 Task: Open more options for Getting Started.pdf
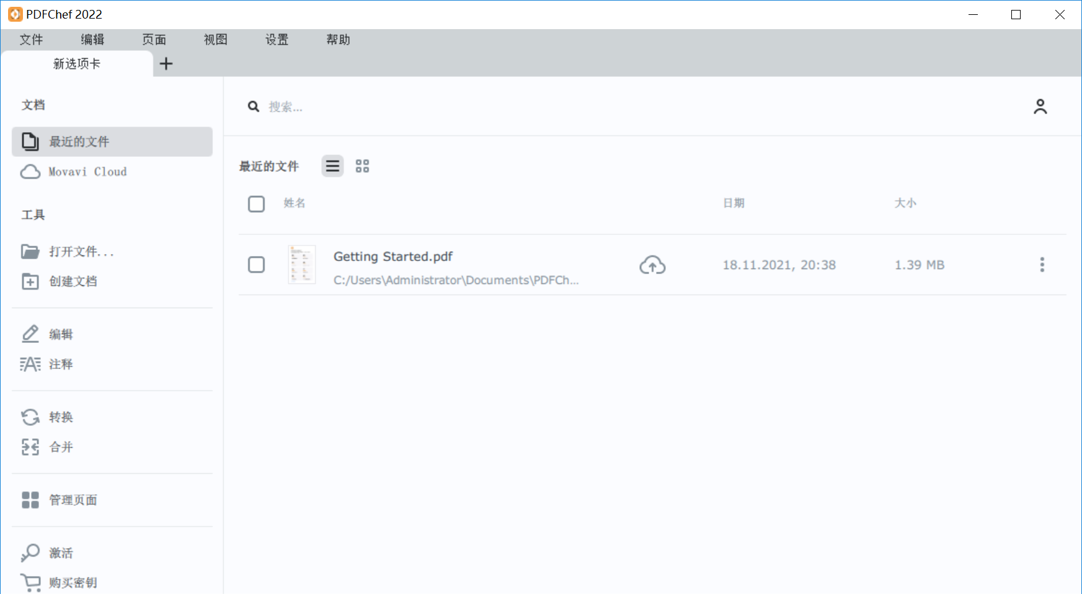(1042, 265)
